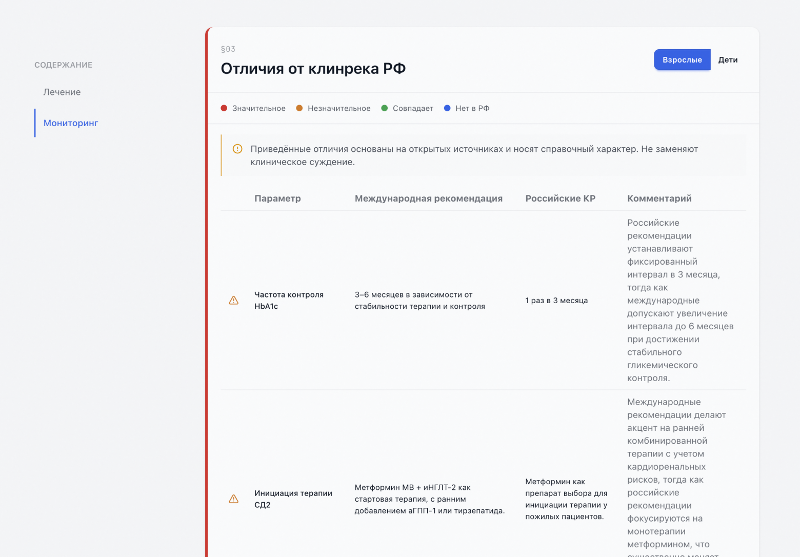Click the Незначительное legend label

pos(339,108)
